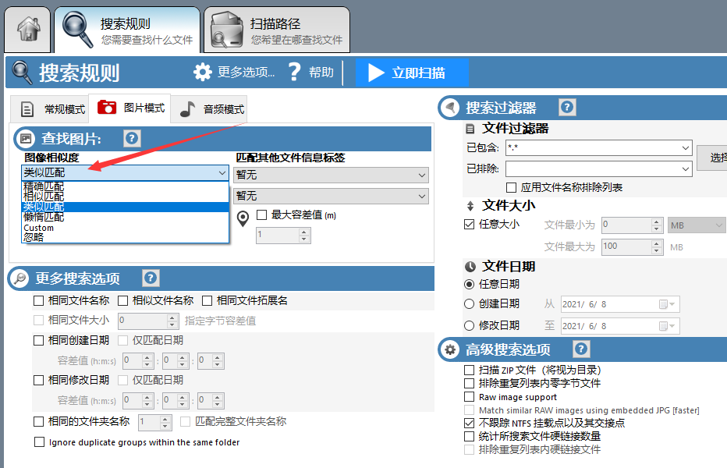Click the location pin icon near 最大容差值

click(x=242, y=218)
